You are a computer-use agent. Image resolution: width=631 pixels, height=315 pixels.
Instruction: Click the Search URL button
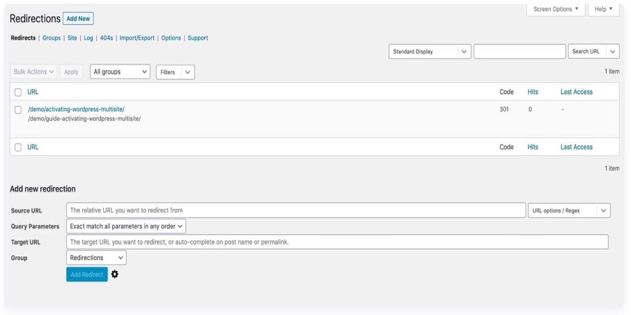pyautogui.click(x=586, y=51)
